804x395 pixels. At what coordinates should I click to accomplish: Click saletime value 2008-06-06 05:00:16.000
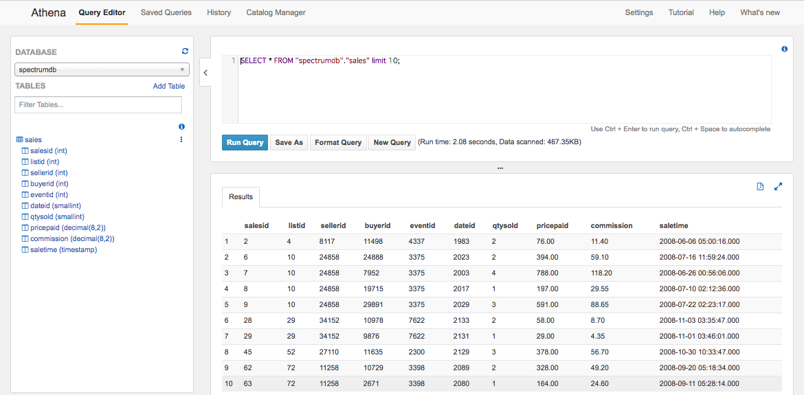click(700, 241)
